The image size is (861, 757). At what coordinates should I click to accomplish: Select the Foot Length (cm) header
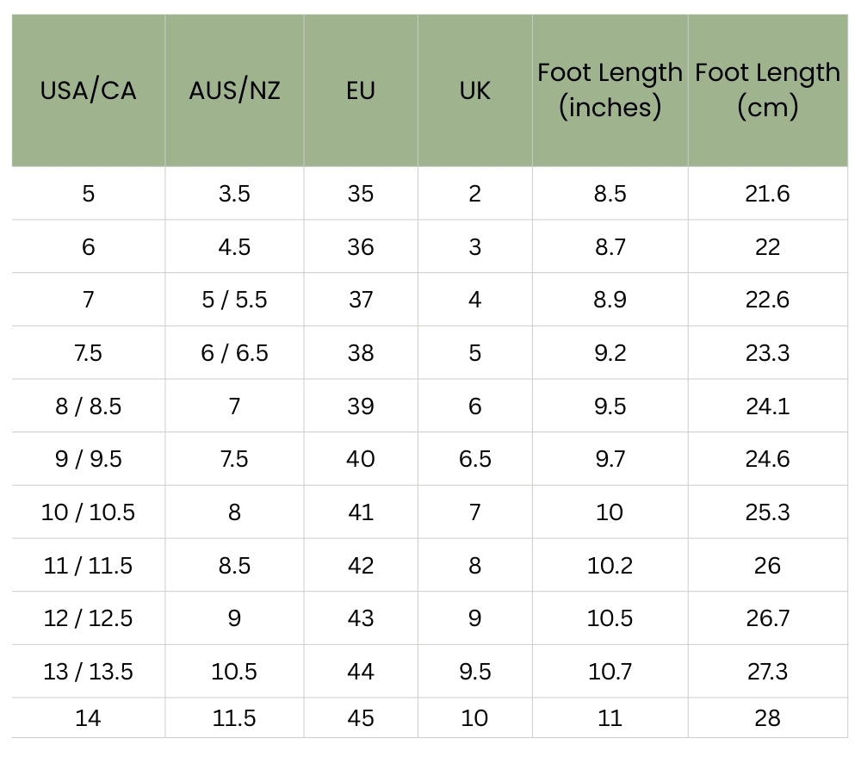click(x=767, y=90)
